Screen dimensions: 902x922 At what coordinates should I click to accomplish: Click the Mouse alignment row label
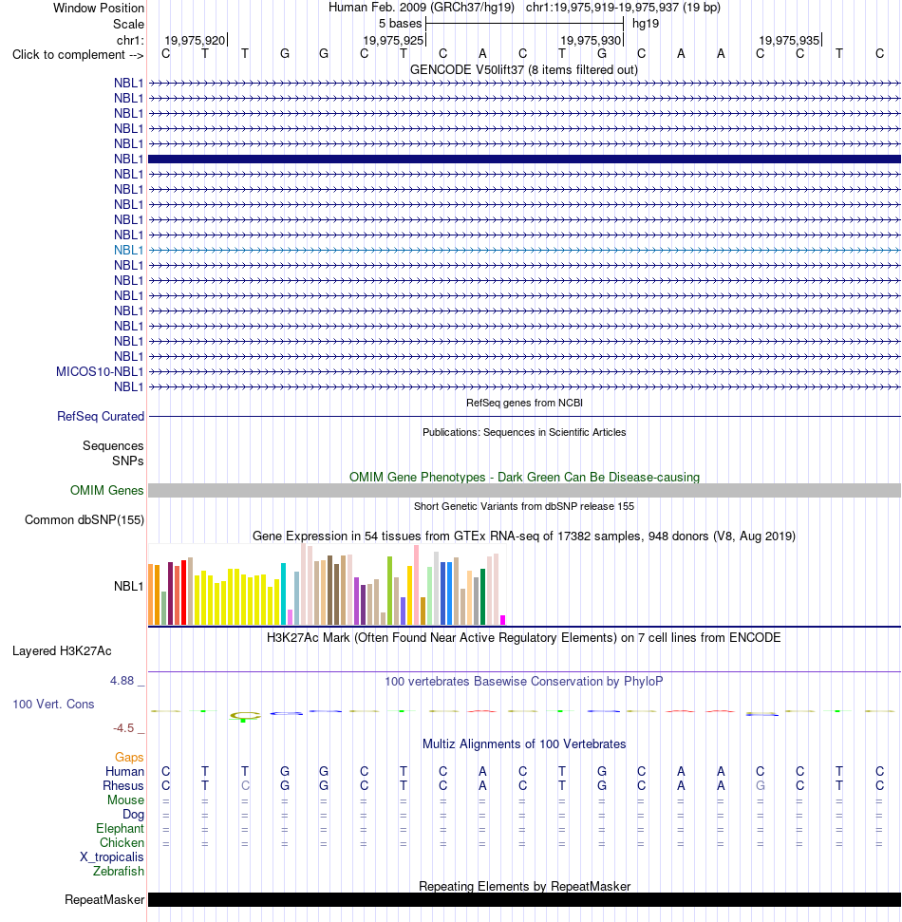coord(126,800)
